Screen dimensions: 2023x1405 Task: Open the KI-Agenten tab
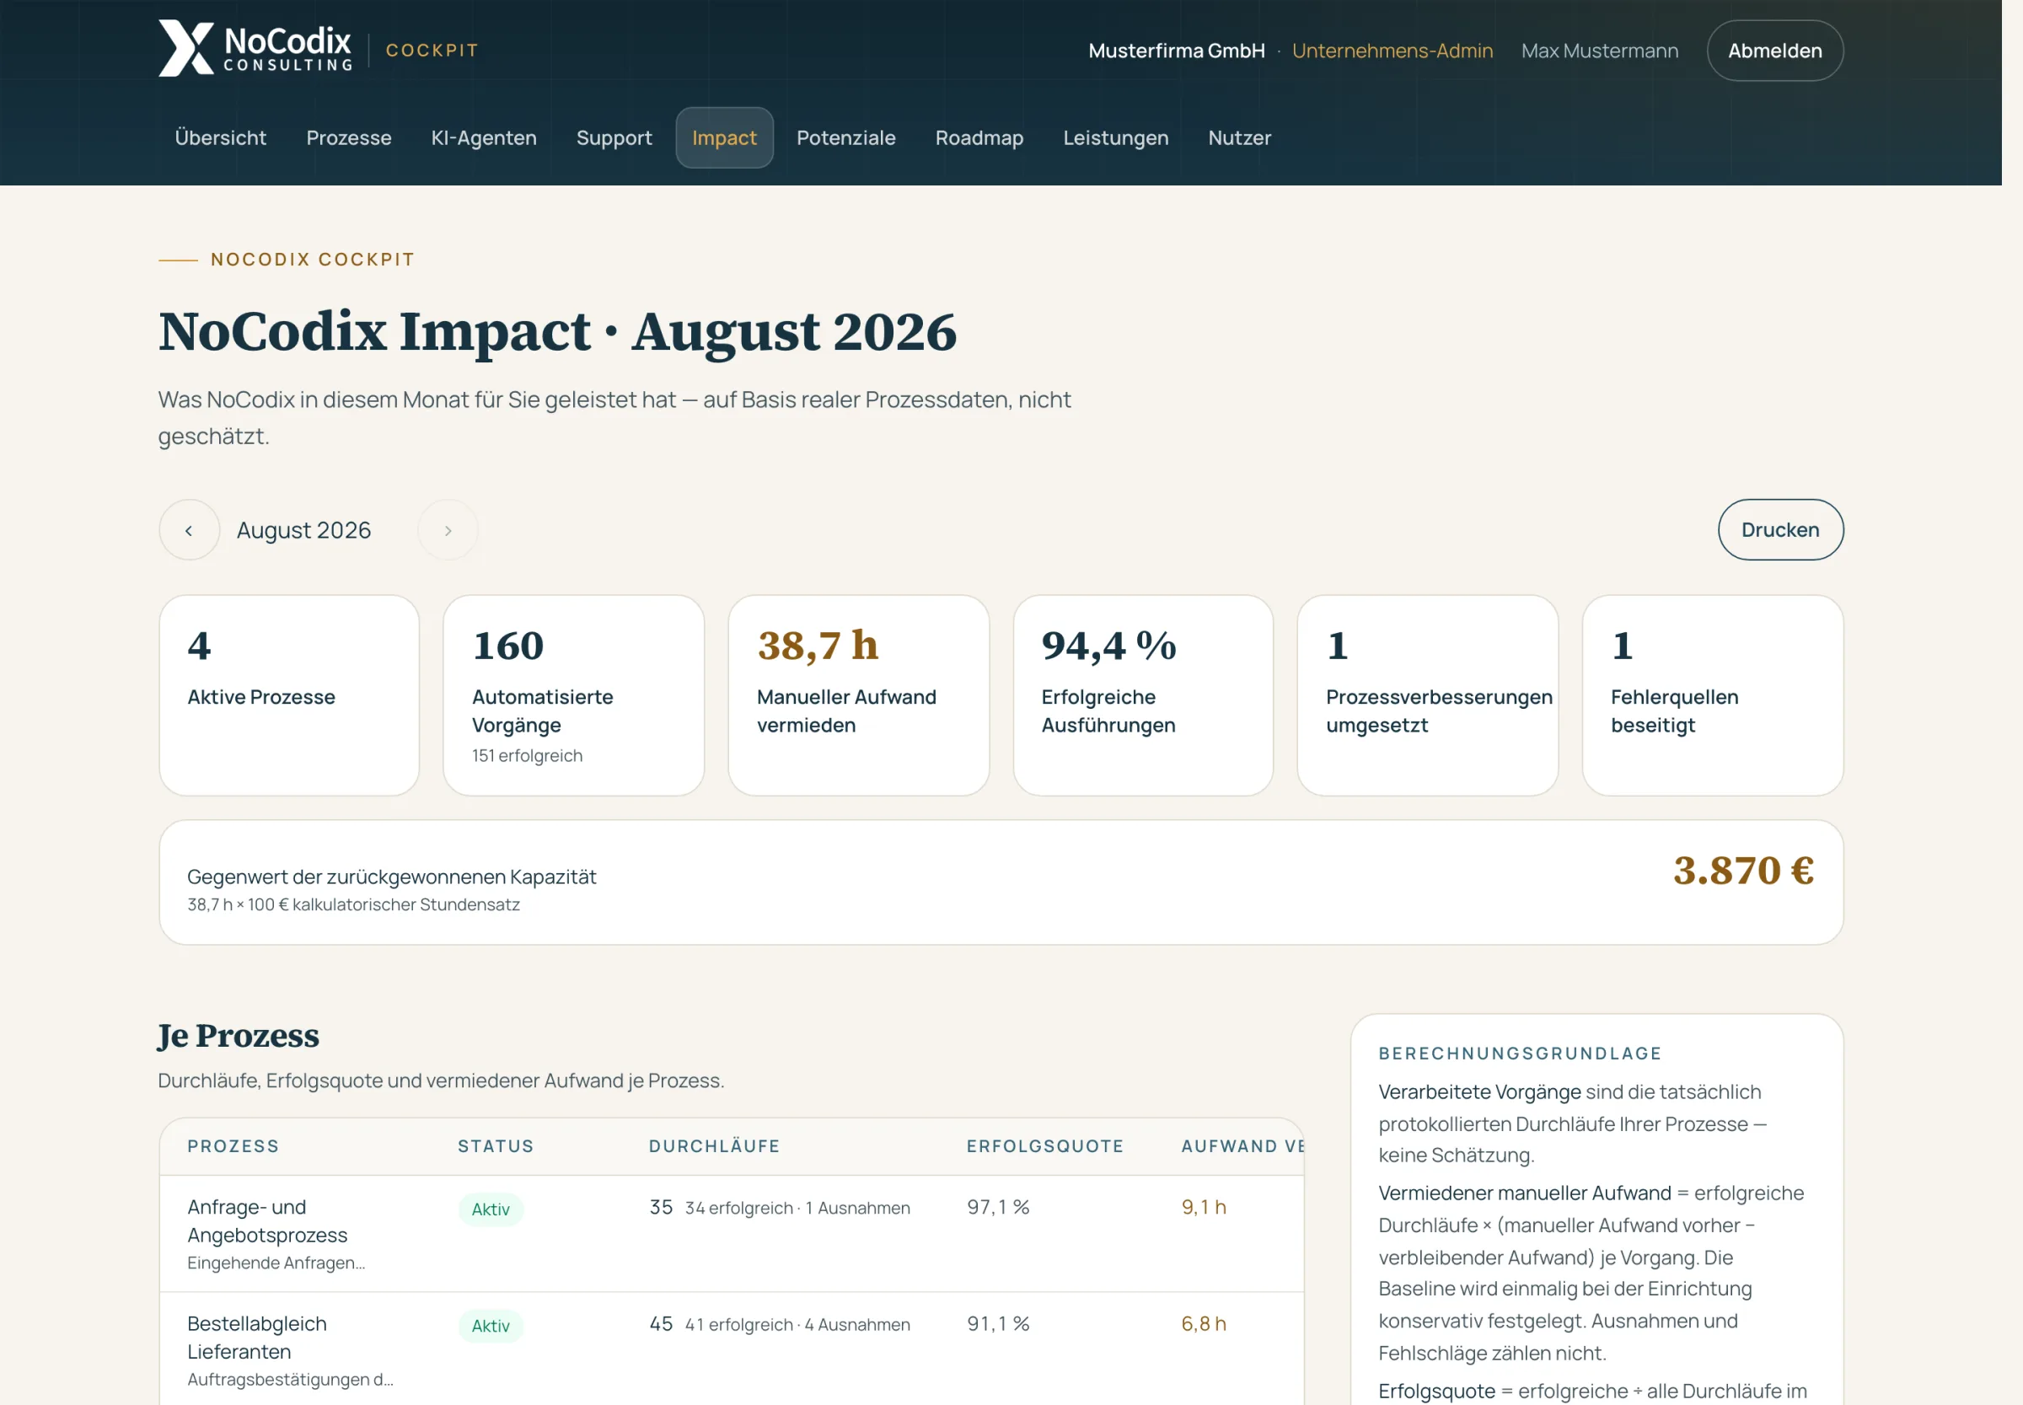point(483,138)
